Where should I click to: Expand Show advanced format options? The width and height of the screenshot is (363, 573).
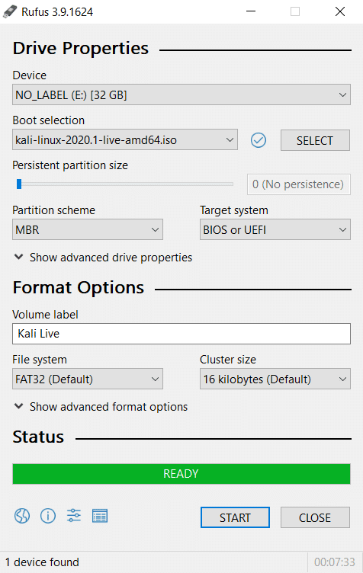tap(101, 407)
